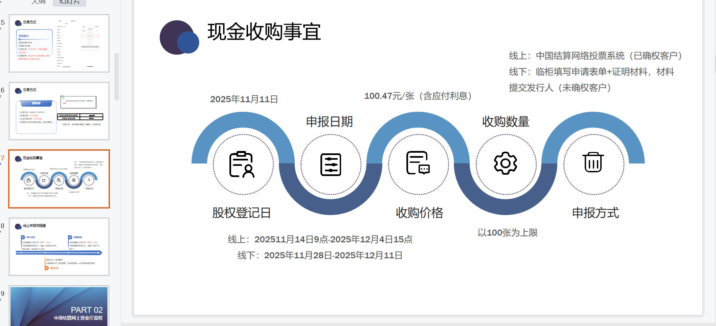Select the overlapping circles logo beside the slide title
Screen dimensions: 716x326
click(179, 37)
